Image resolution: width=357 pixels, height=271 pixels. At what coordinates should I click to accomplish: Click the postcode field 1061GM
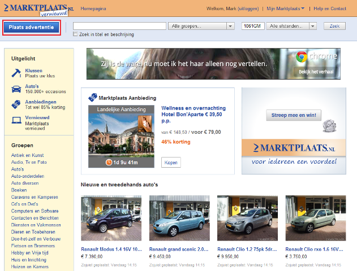(253, 26)
